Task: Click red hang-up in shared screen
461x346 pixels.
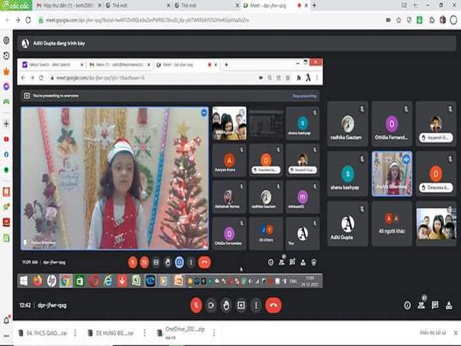Action: (x=204, y=262)
